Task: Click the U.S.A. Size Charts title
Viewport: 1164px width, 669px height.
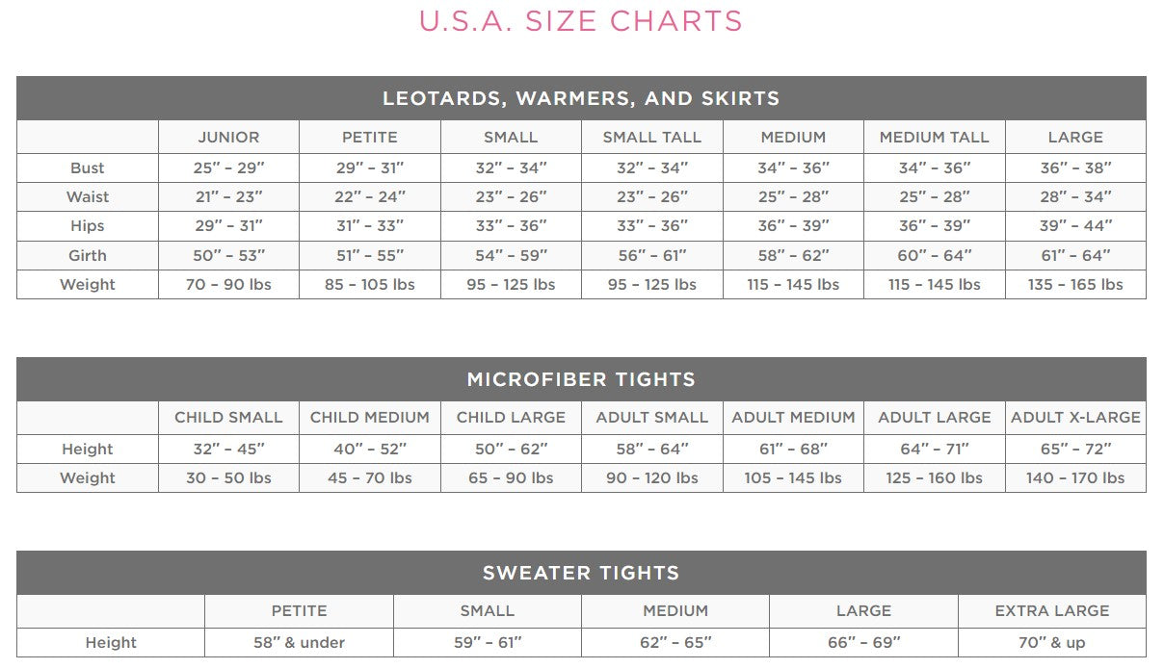Action: 581,21
